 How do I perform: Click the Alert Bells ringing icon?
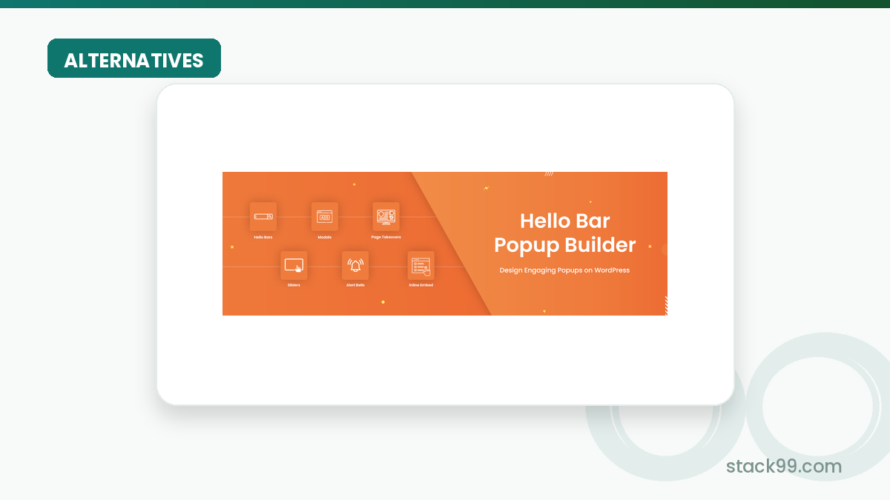coord(355,264)
